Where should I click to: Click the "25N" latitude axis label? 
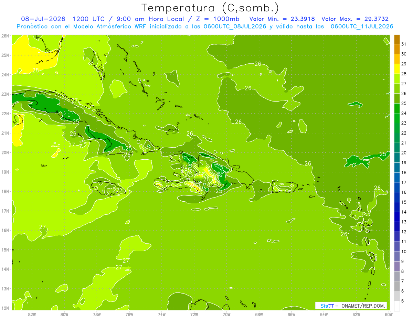(5, 55)
